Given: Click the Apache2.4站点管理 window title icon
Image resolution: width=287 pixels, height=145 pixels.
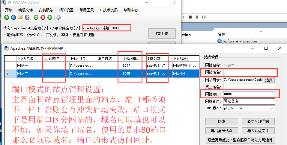Looking at the screenshot, I should tap(7, 48).
